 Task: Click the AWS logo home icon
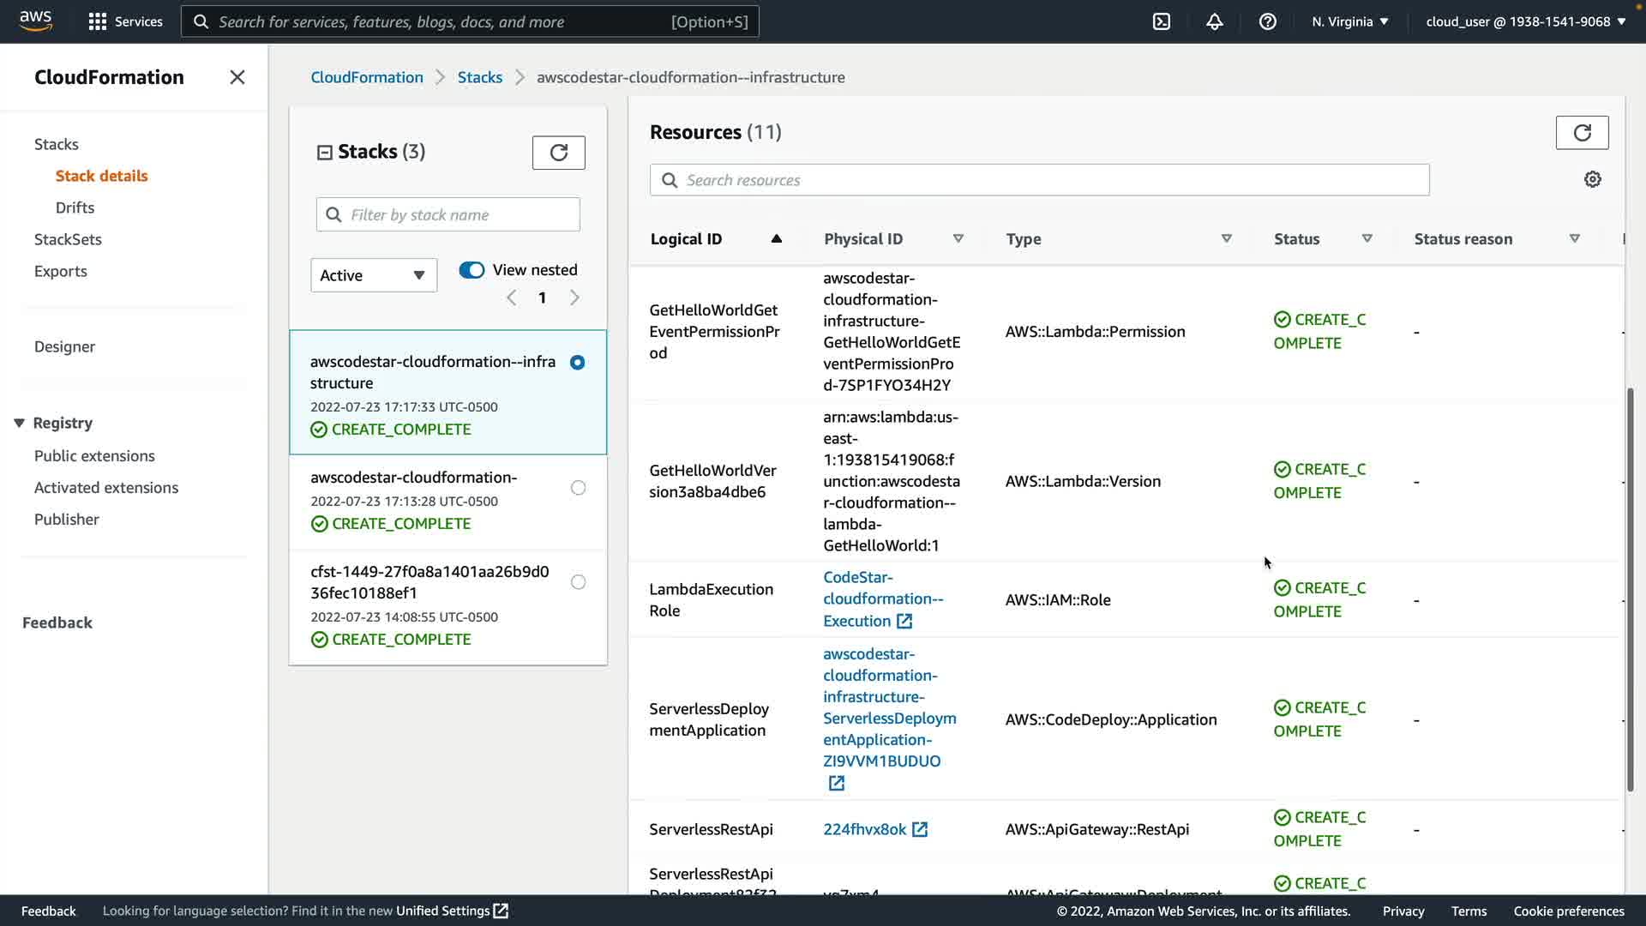[36, 21]
